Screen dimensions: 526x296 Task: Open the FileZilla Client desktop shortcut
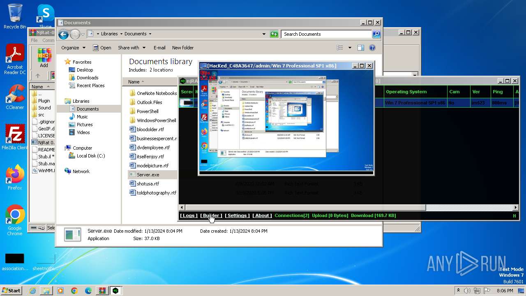point(15,137)
